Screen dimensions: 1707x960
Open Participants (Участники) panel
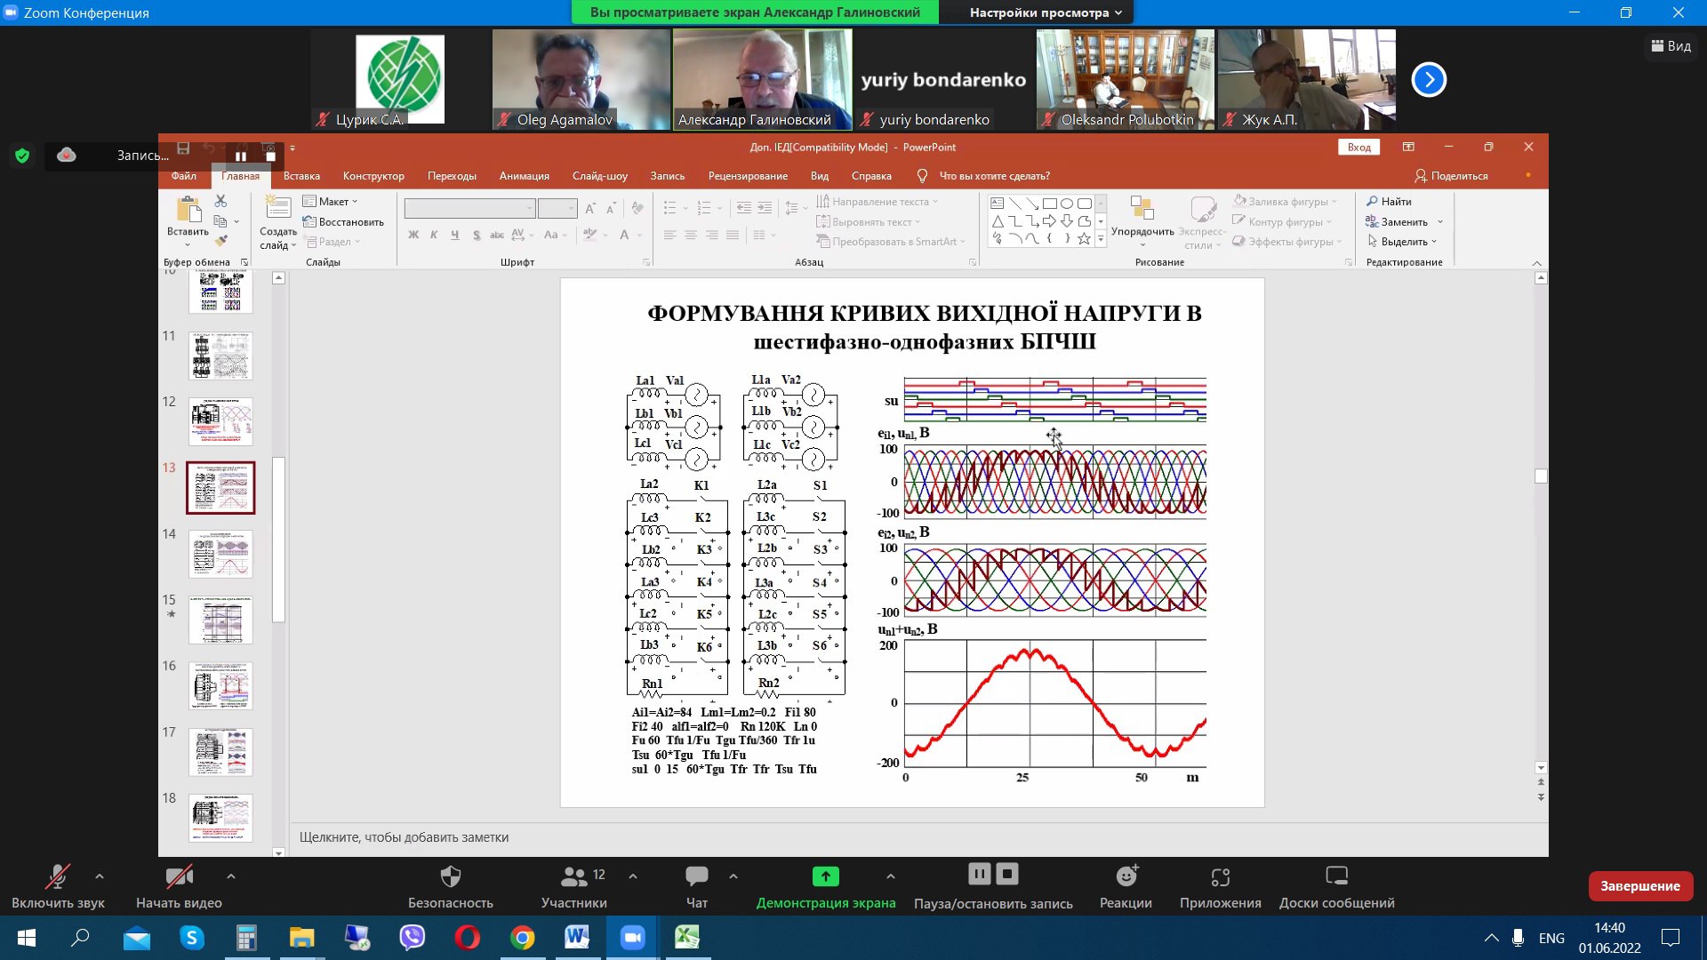(x=574, y=888)
